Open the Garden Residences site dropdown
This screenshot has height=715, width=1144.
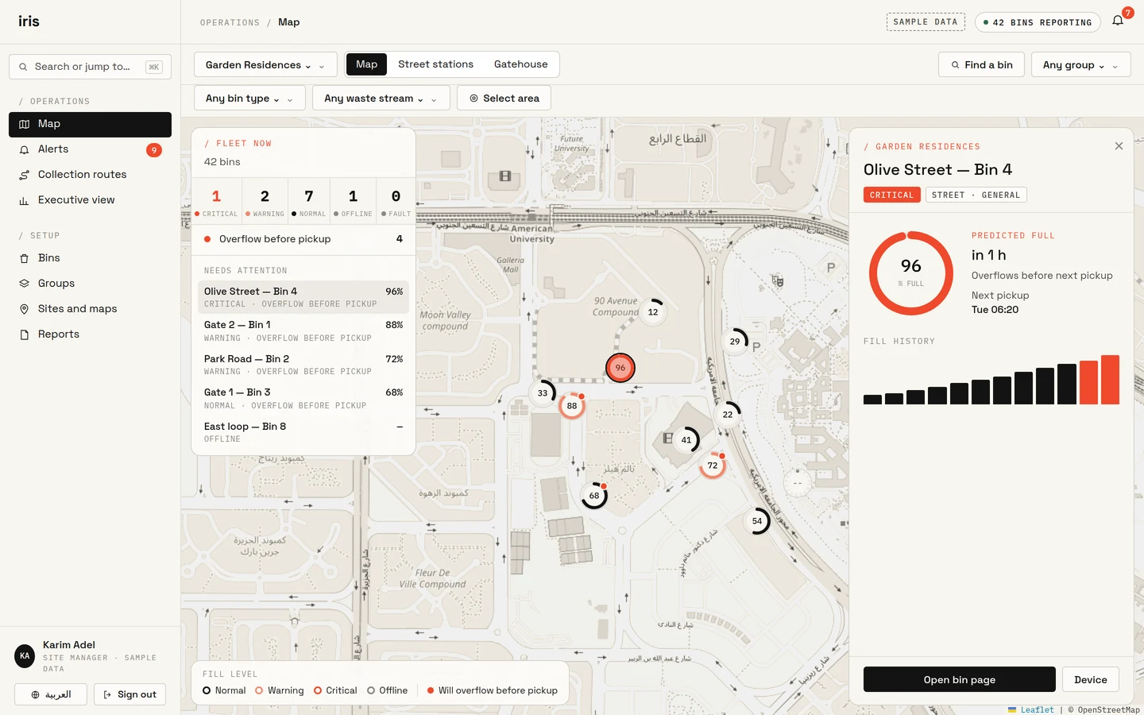[265, 65]
